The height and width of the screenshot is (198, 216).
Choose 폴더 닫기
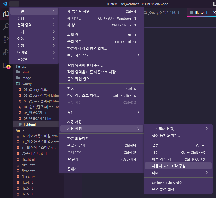(x=102, y=152)
